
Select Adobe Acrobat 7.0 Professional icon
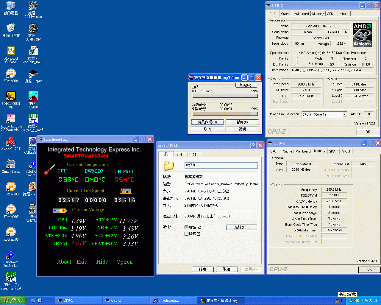[11, 123]
